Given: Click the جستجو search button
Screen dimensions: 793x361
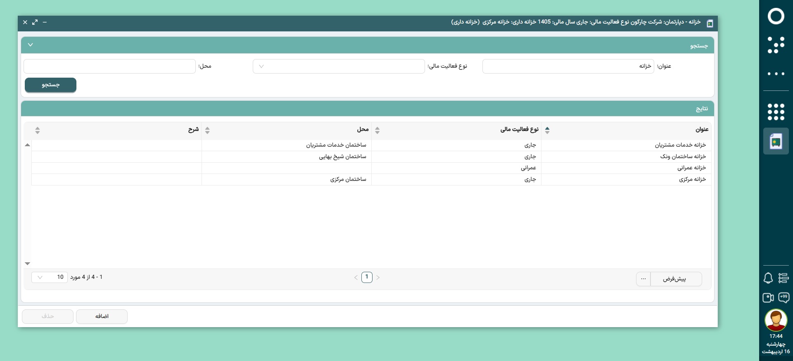Looking at the screenshot, I should 50,85.
